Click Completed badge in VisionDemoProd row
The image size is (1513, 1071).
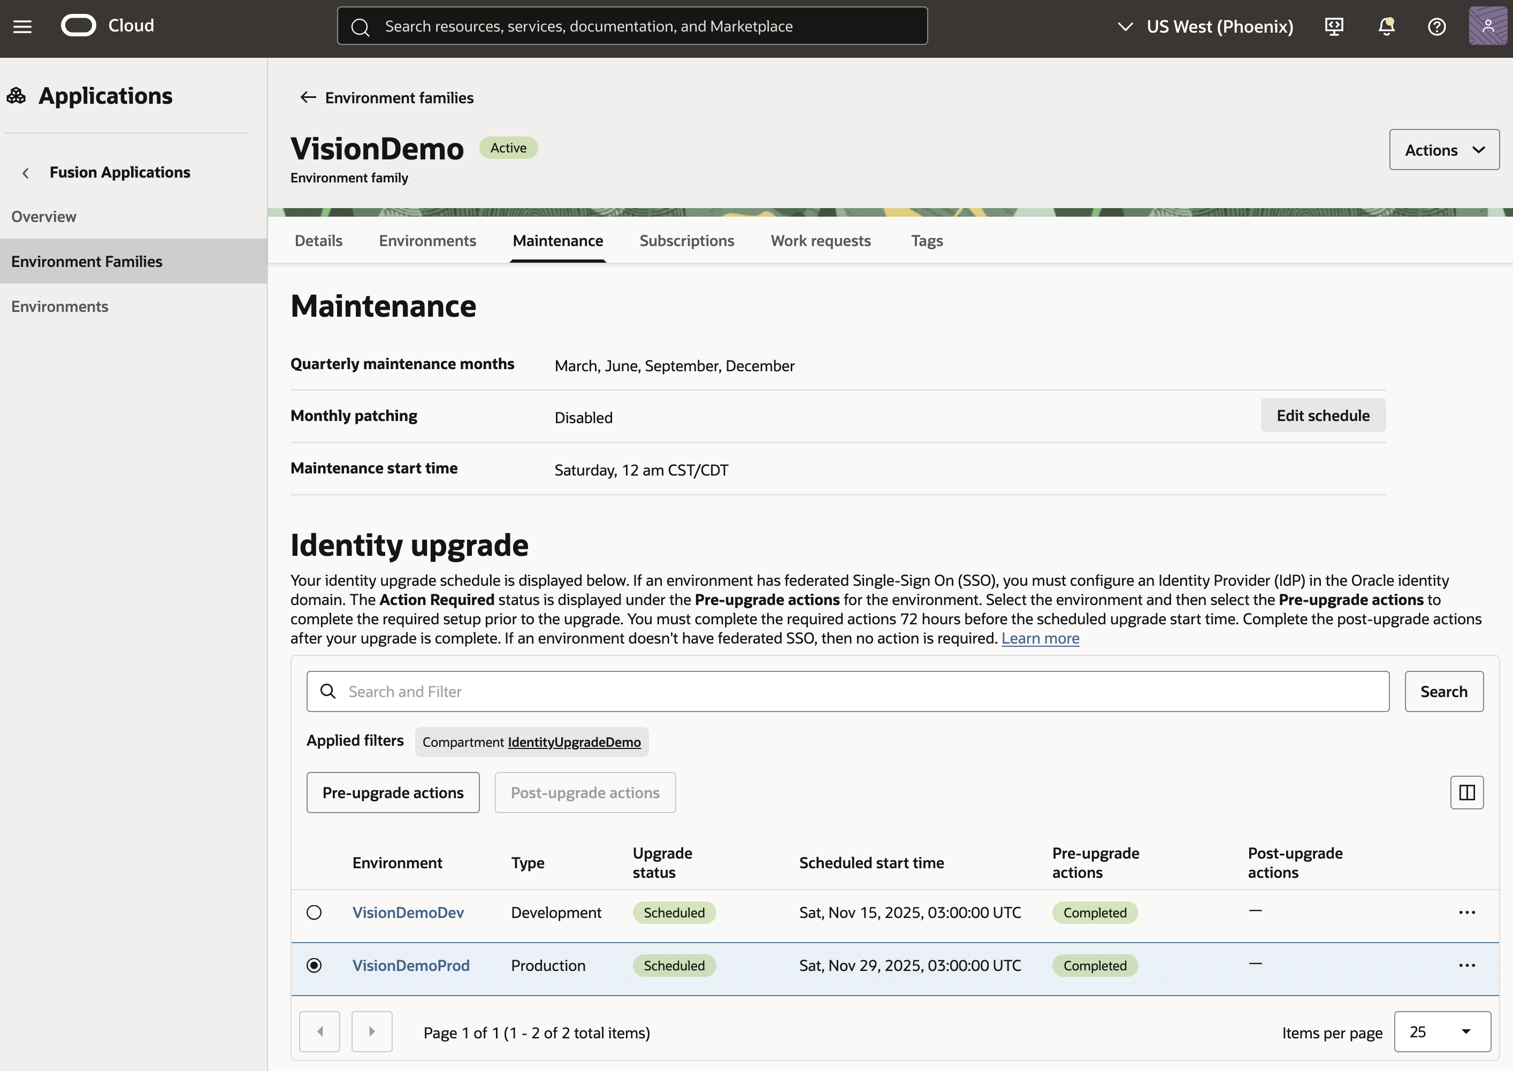click(1095, 966)
